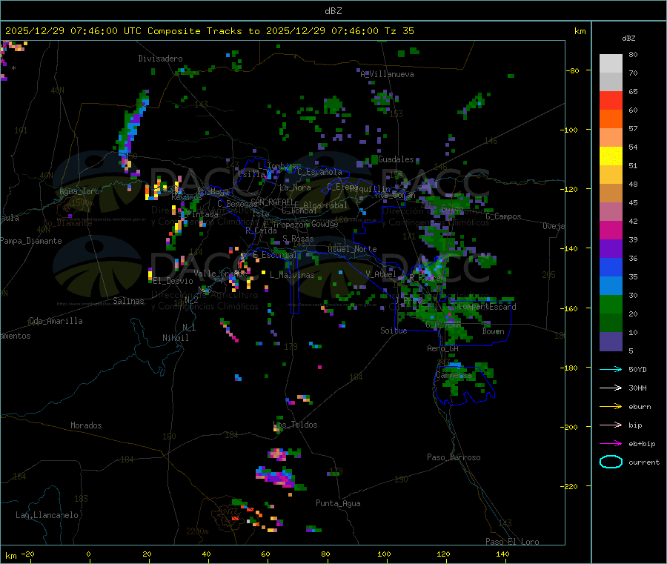Click the SAN_RAFAEL city label
The image size is (667, 564).
(x=272, y=202)
